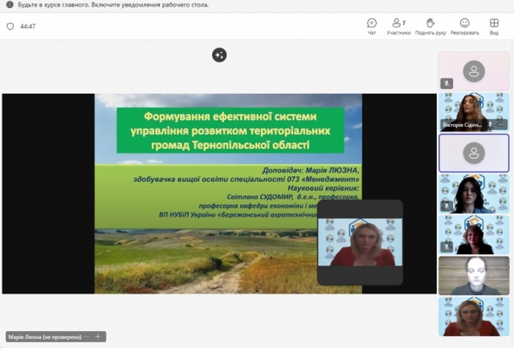Open the Реагировать reactions menu

click(x=464, y=26)
